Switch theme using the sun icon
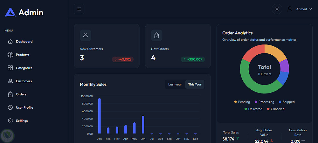Viewport: 318px width, 143px height. (x=277, y=9)
